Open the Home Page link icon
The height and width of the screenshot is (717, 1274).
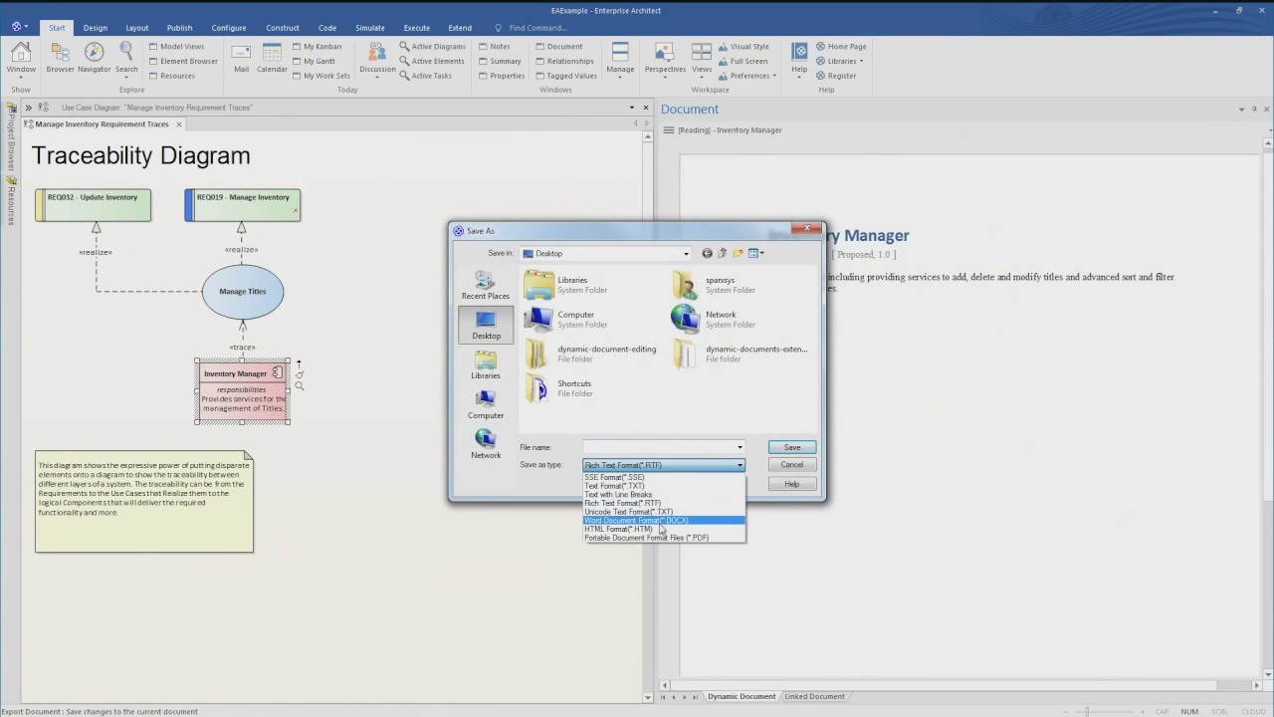click(x=841, y=47)
